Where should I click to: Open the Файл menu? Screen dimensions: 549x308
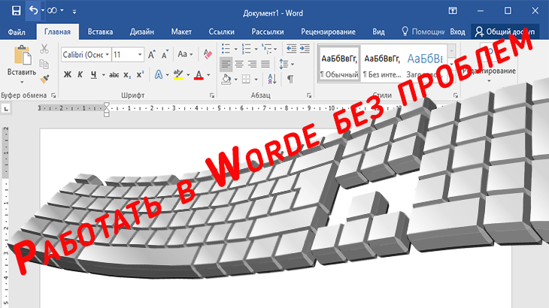(x=17, y=32)
